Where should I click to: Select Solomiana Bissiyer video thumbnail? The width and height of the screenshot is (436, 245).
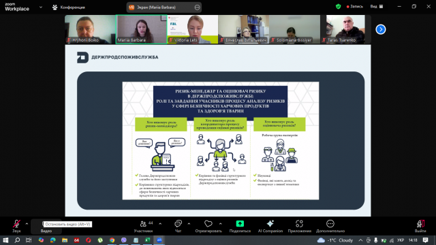pyautogui.click(x=294, y=29)
